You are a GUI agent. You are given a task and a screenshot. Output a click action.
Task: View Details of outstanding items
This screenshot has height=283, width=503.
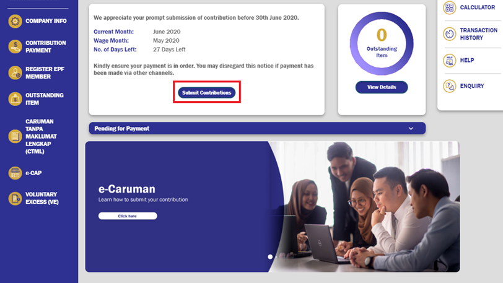tap(382, 87)
